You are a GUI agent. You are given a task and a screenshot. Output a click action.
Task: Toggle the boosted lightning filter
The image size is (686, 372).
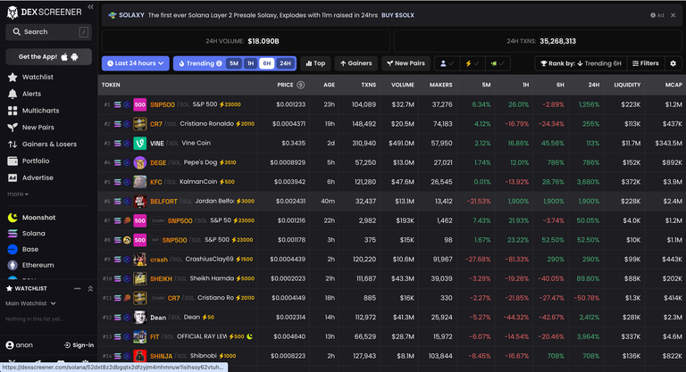[x=472, y=63]
